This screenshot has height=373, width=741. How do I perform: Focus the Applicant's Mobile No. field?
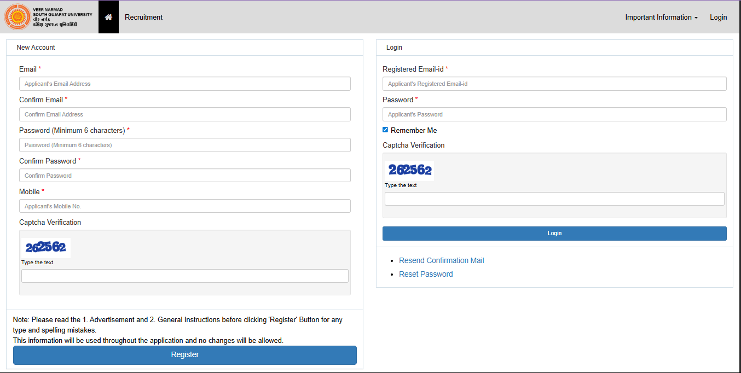pyautogui.click(x=184, y=206)
